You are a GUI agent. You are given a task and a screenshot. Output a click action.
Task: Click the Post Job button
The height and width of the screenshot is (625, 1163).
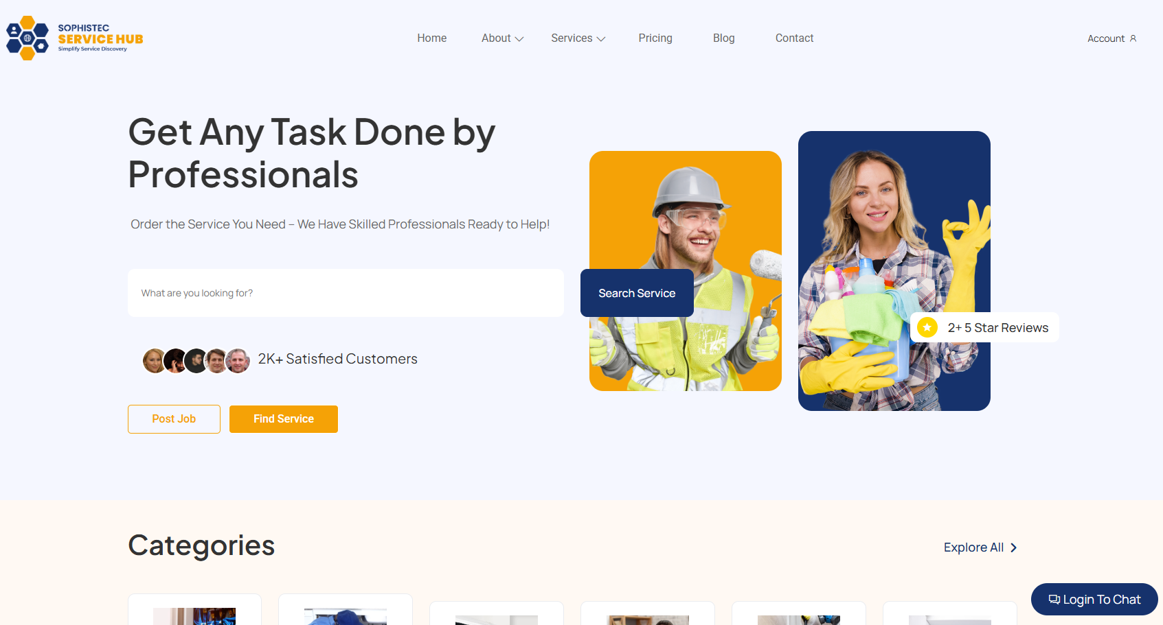[174, 418]
